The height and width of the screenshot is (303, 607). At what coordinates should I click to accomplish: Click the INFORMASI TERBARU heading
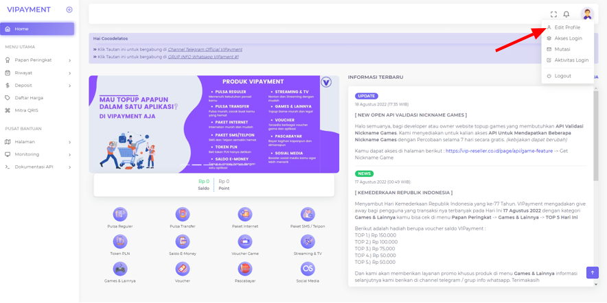376,77
